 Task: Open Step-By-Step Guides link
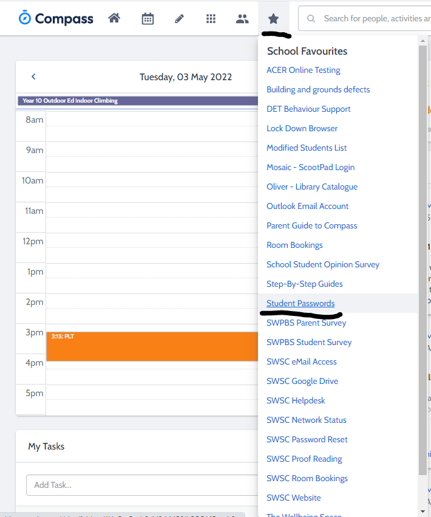[x=305, y=284]
